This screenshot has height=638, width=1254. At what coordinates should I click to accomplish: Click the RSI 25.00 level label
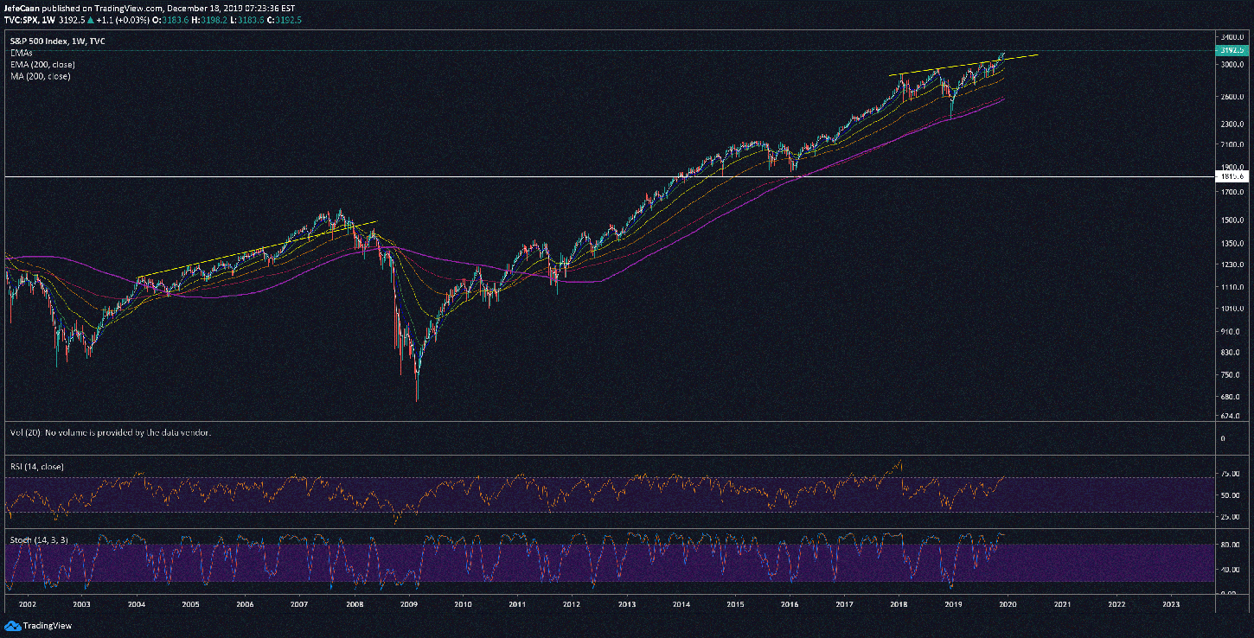click(x=1232, y=517)
